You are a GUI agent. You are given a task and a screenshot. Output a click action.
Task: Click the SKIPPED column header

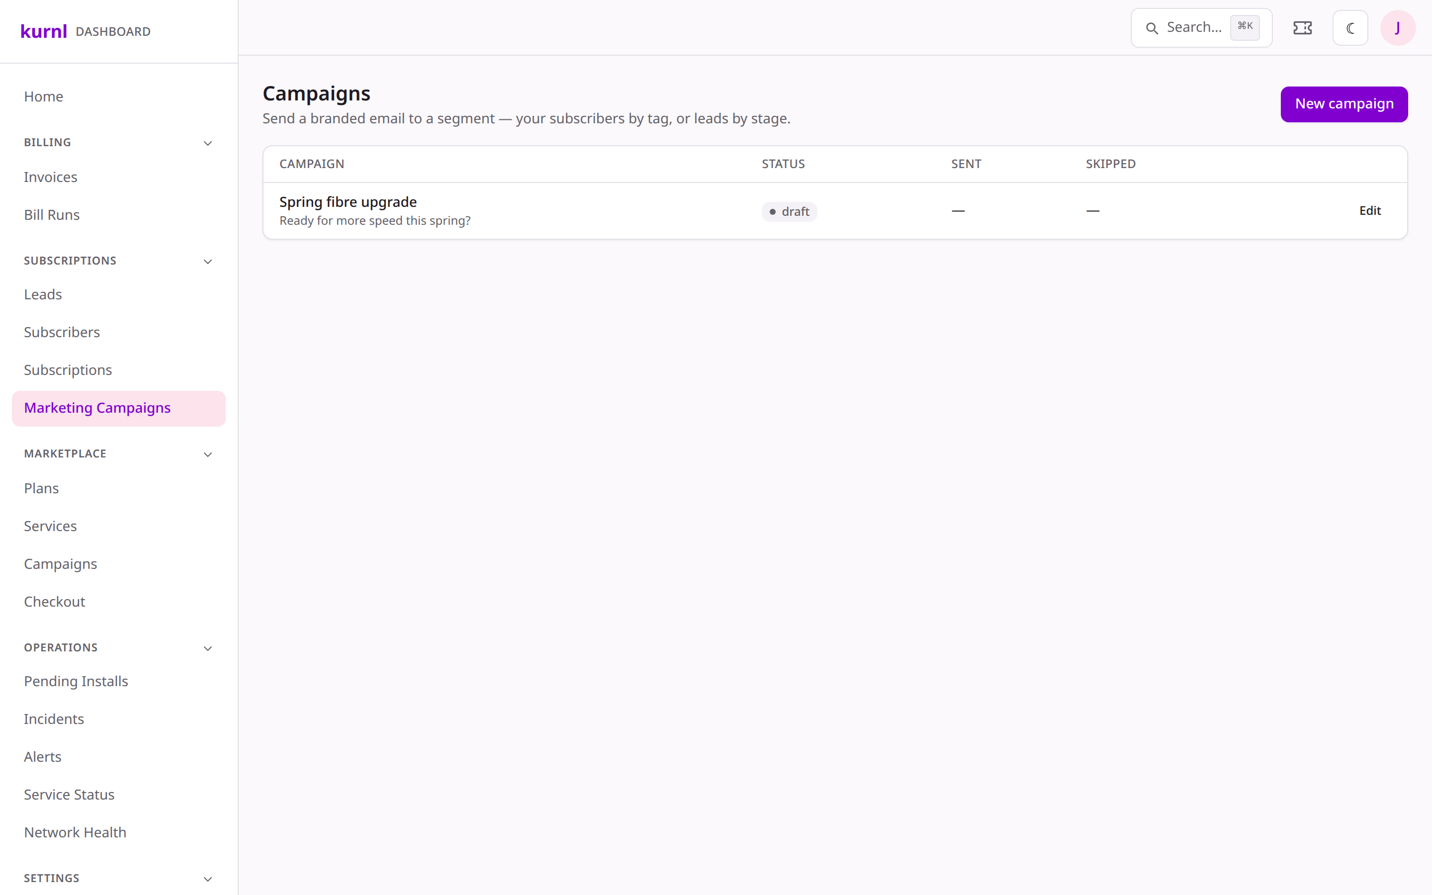pos(1110,164)
